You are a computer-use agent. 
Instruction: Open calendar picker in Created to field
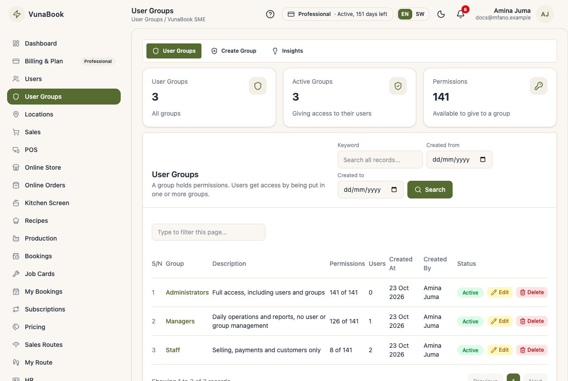(394, 190)
